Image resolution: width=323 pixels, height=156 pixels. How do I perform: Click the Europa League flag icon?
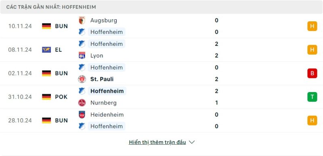(x=46, y=50)
